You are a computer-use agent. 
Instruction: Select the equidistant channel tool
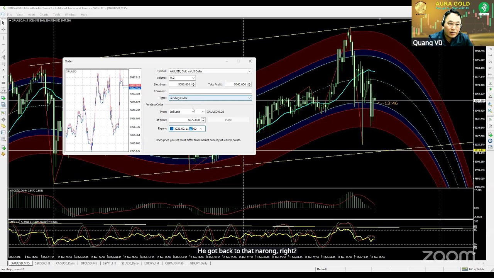click(x=3, y=58)
